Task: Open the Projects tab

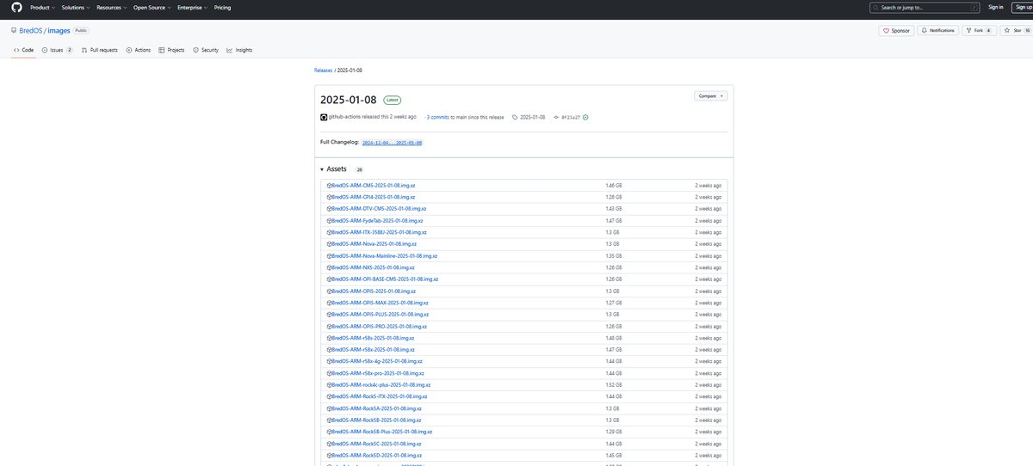Action: pos(171,50)
